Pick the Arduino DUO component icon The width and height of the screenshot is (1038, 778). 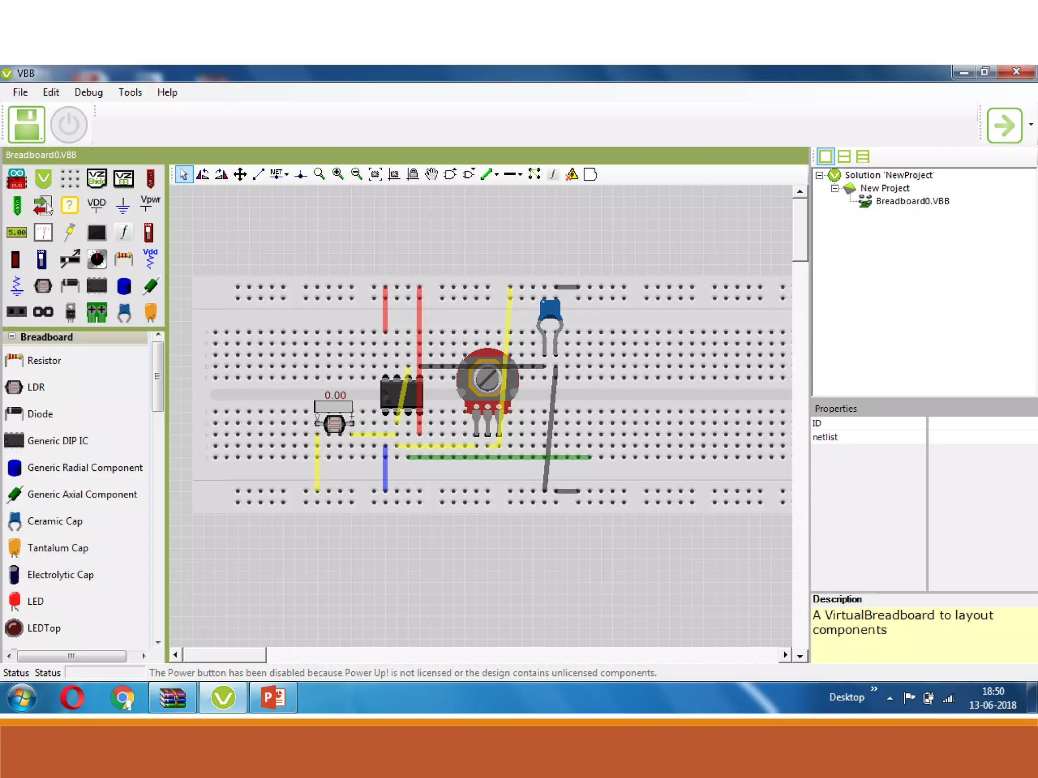click(17, 178)
